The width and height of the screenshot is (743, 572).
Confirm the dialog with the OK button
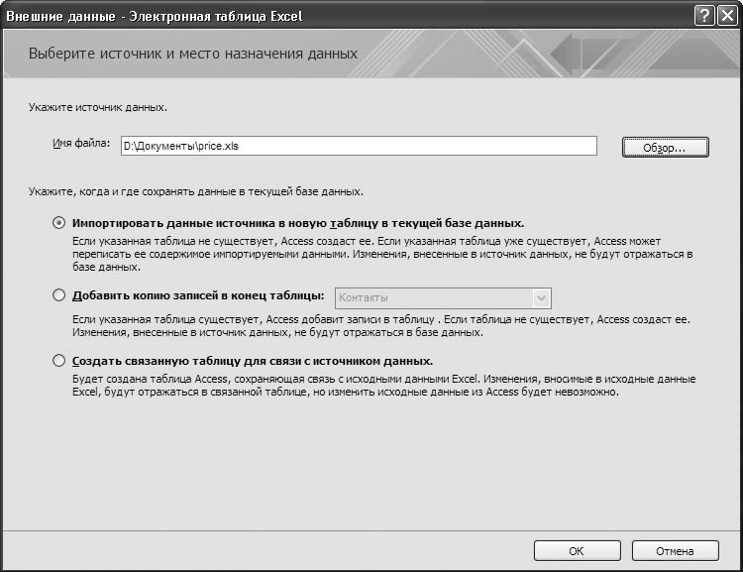click(x=576, y=551)
